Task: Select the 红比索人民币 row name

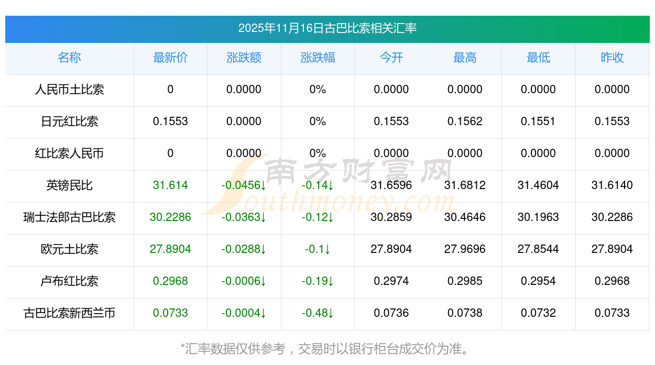Action: [69, 153]
